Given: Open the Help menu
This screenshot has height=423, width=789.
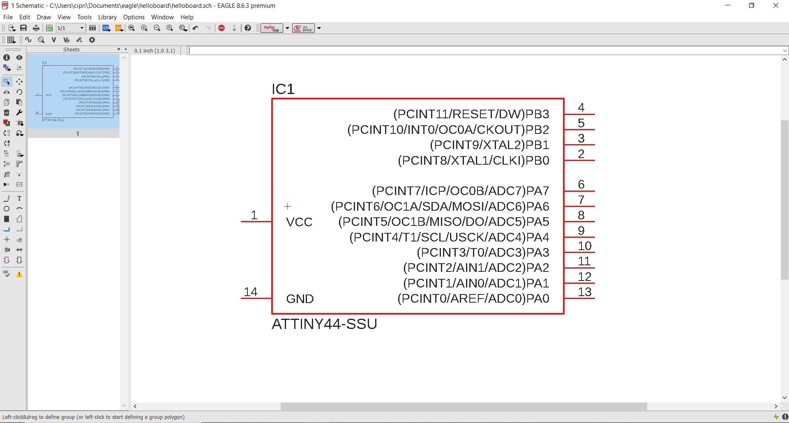Looking at the screenshot, I should point(187,17).
